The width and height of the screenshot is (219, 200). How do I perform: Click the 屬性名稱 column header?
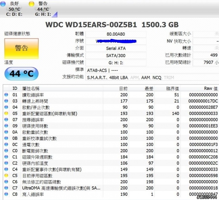62,88
